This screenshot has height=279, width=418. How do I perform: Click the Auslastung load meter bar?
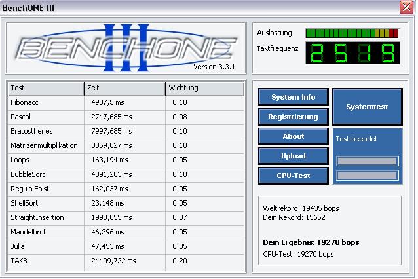(x=352, y=33)
